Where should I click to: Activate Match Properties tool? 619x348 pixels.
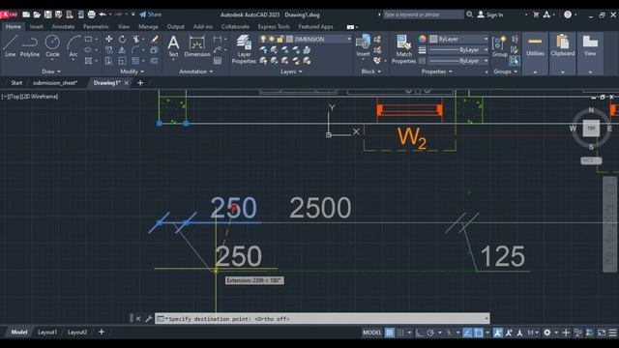point(403,49)
